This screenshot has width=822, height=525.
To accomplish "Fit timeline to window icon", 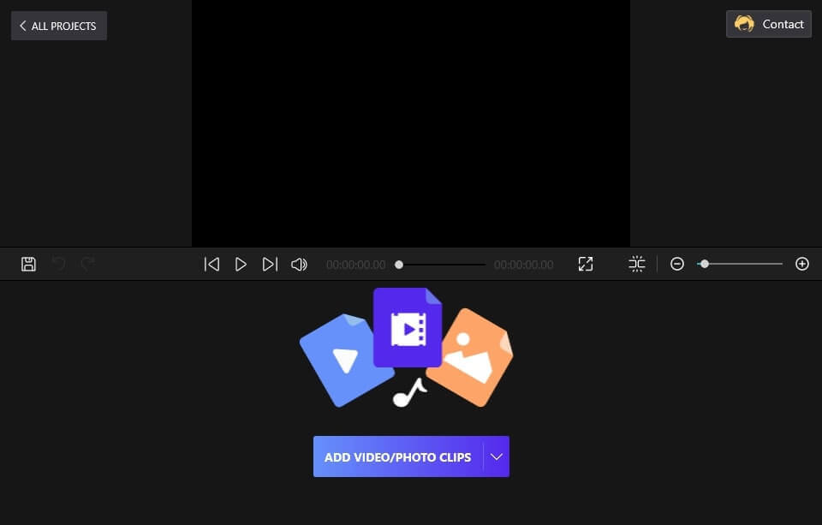I will (x=637, y=264).
